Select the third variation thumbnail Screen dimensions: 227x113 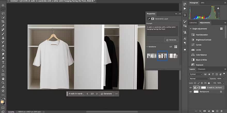173,56
